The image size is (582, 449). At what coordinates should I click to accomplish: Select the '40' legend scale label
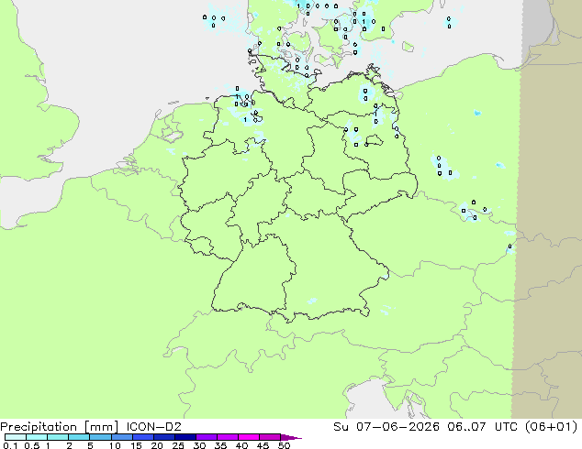tap(241, 445)
